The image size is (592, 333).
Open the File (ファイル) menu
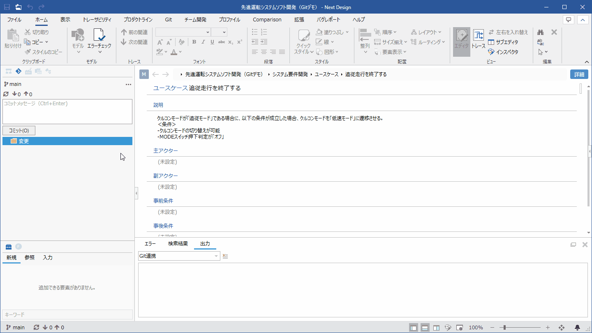14,20
